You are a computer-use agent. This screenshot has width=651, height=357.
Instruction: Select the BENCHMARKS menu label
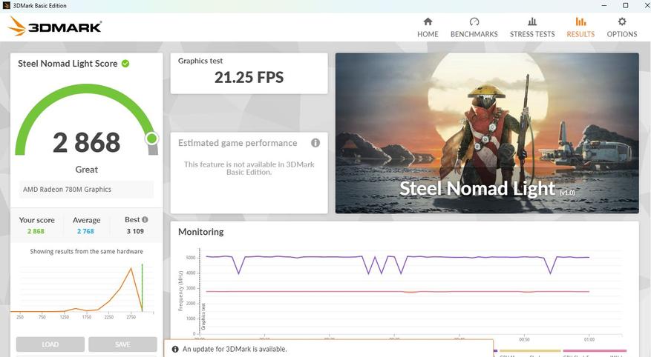coord(474,34)
